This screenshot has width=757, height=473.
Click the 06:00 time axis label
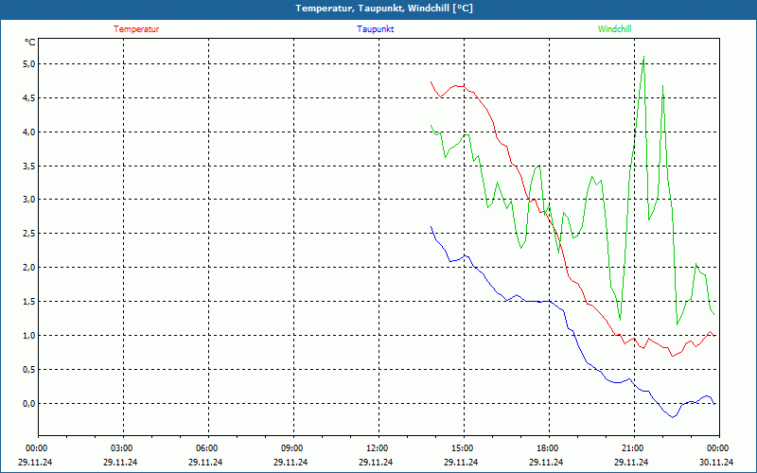205,448
